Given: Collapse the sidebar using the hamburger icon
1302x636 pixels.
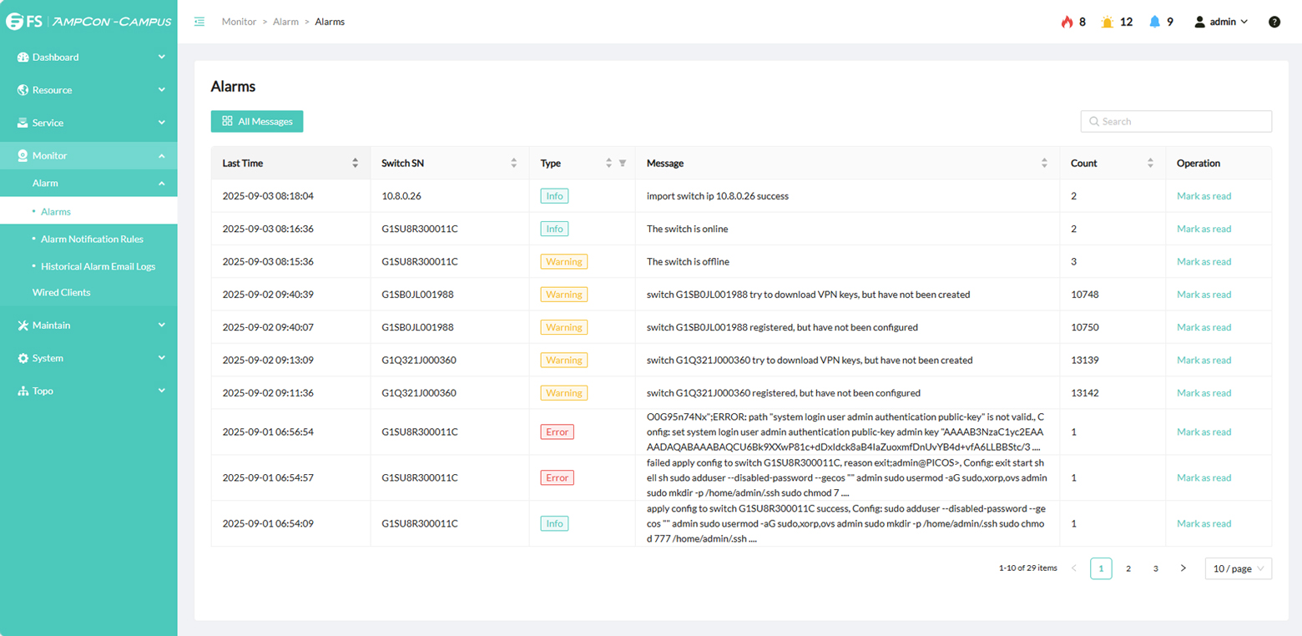Looking at the screenshot, I should [x=198, y=22].
